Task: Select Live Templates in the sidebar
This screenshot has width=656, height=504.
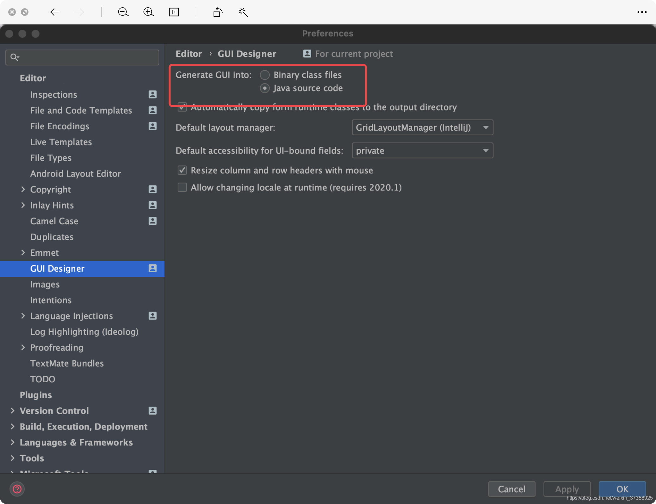Action: 61,142
